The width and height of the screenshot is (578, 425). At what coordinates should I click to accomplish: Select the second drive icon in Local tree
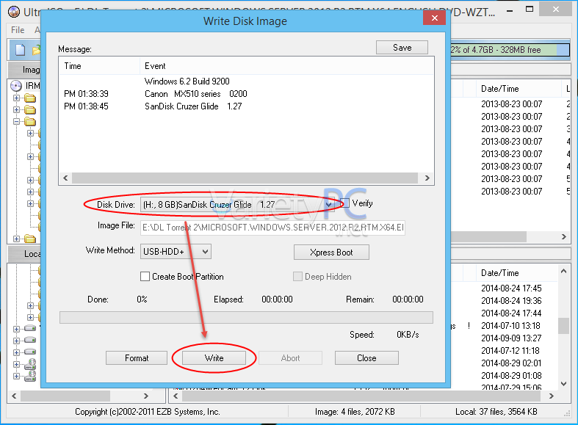(x=30, y=340)
